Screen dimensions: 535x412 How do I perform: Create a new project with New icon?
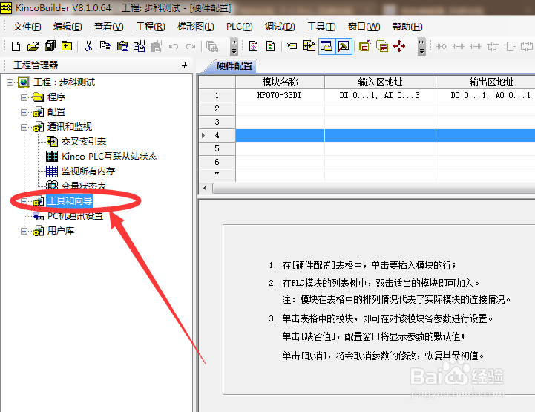(16, 46)
